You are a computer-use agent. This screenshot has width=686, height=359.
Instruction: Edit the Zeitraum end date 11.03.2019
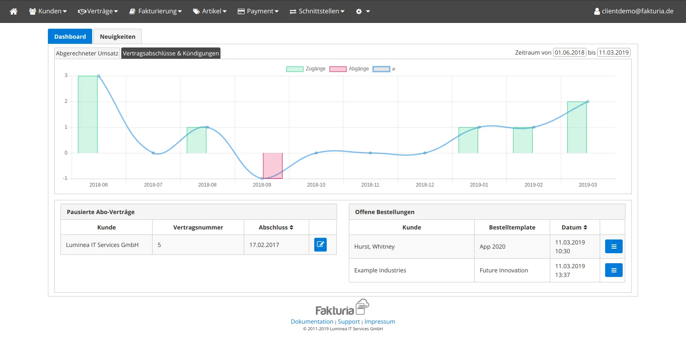pos(614,52)
